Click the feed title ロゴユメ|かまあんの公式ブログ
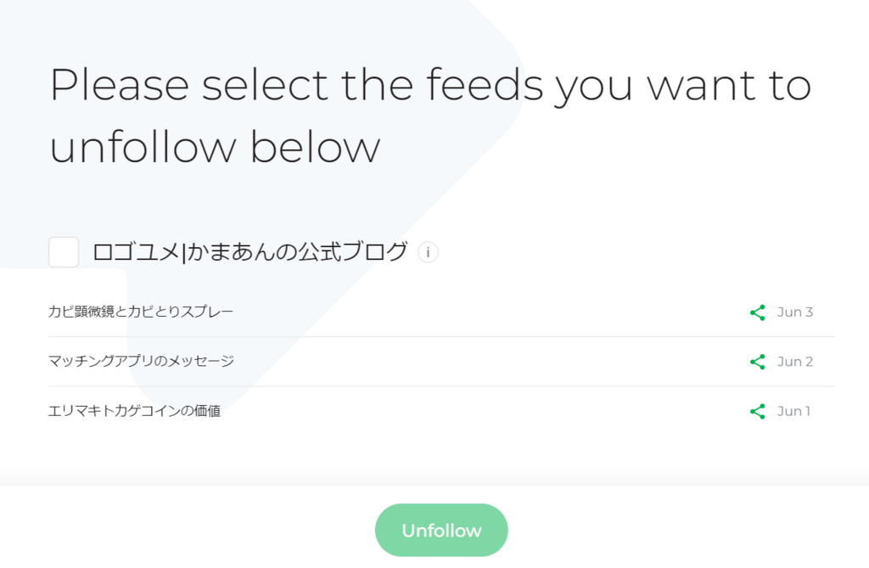 [250, 252]
